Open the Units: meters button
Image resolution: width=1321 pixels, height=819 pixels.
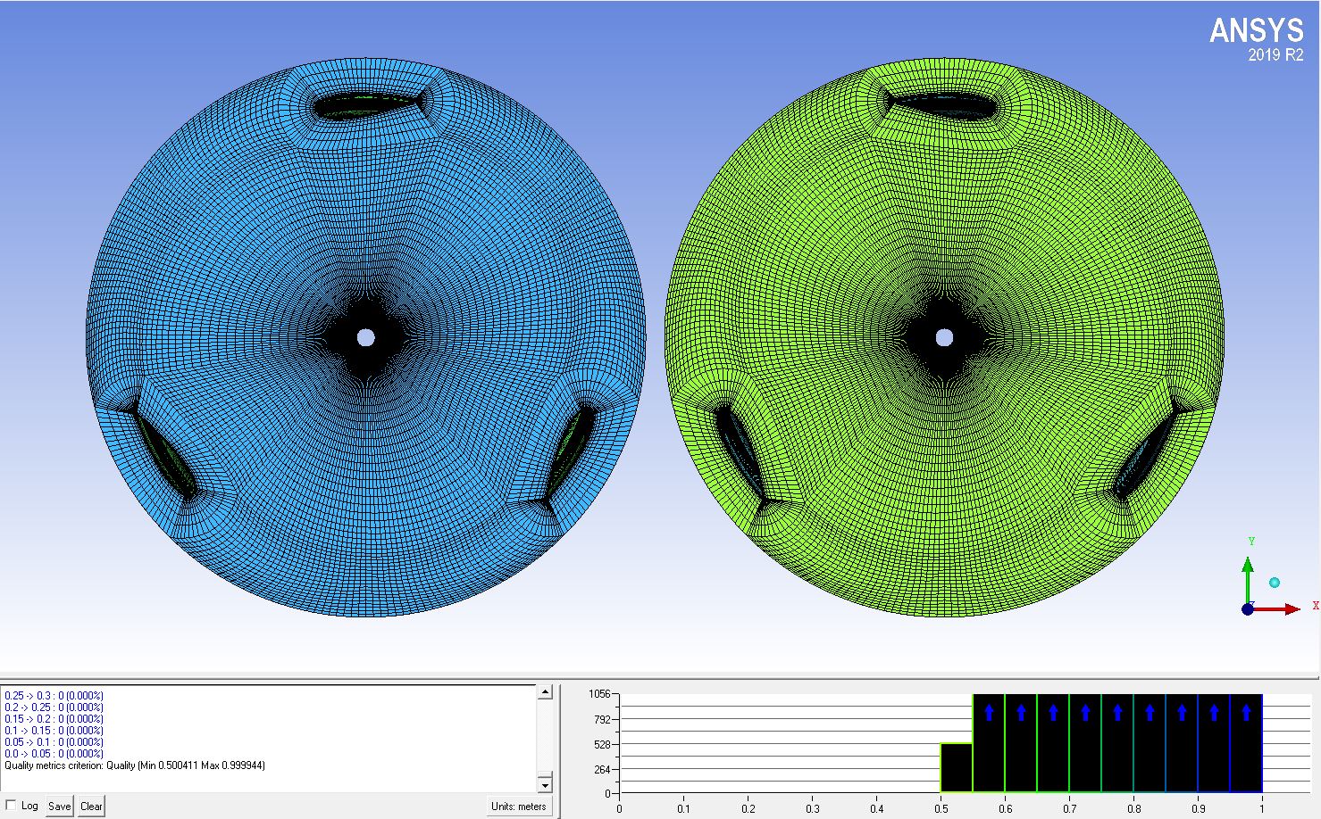click(x=518, y=806)
